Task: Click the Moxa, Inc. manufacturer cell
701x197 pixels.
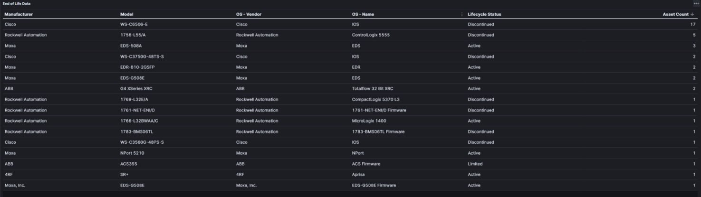Action: (x=15, y=185)
